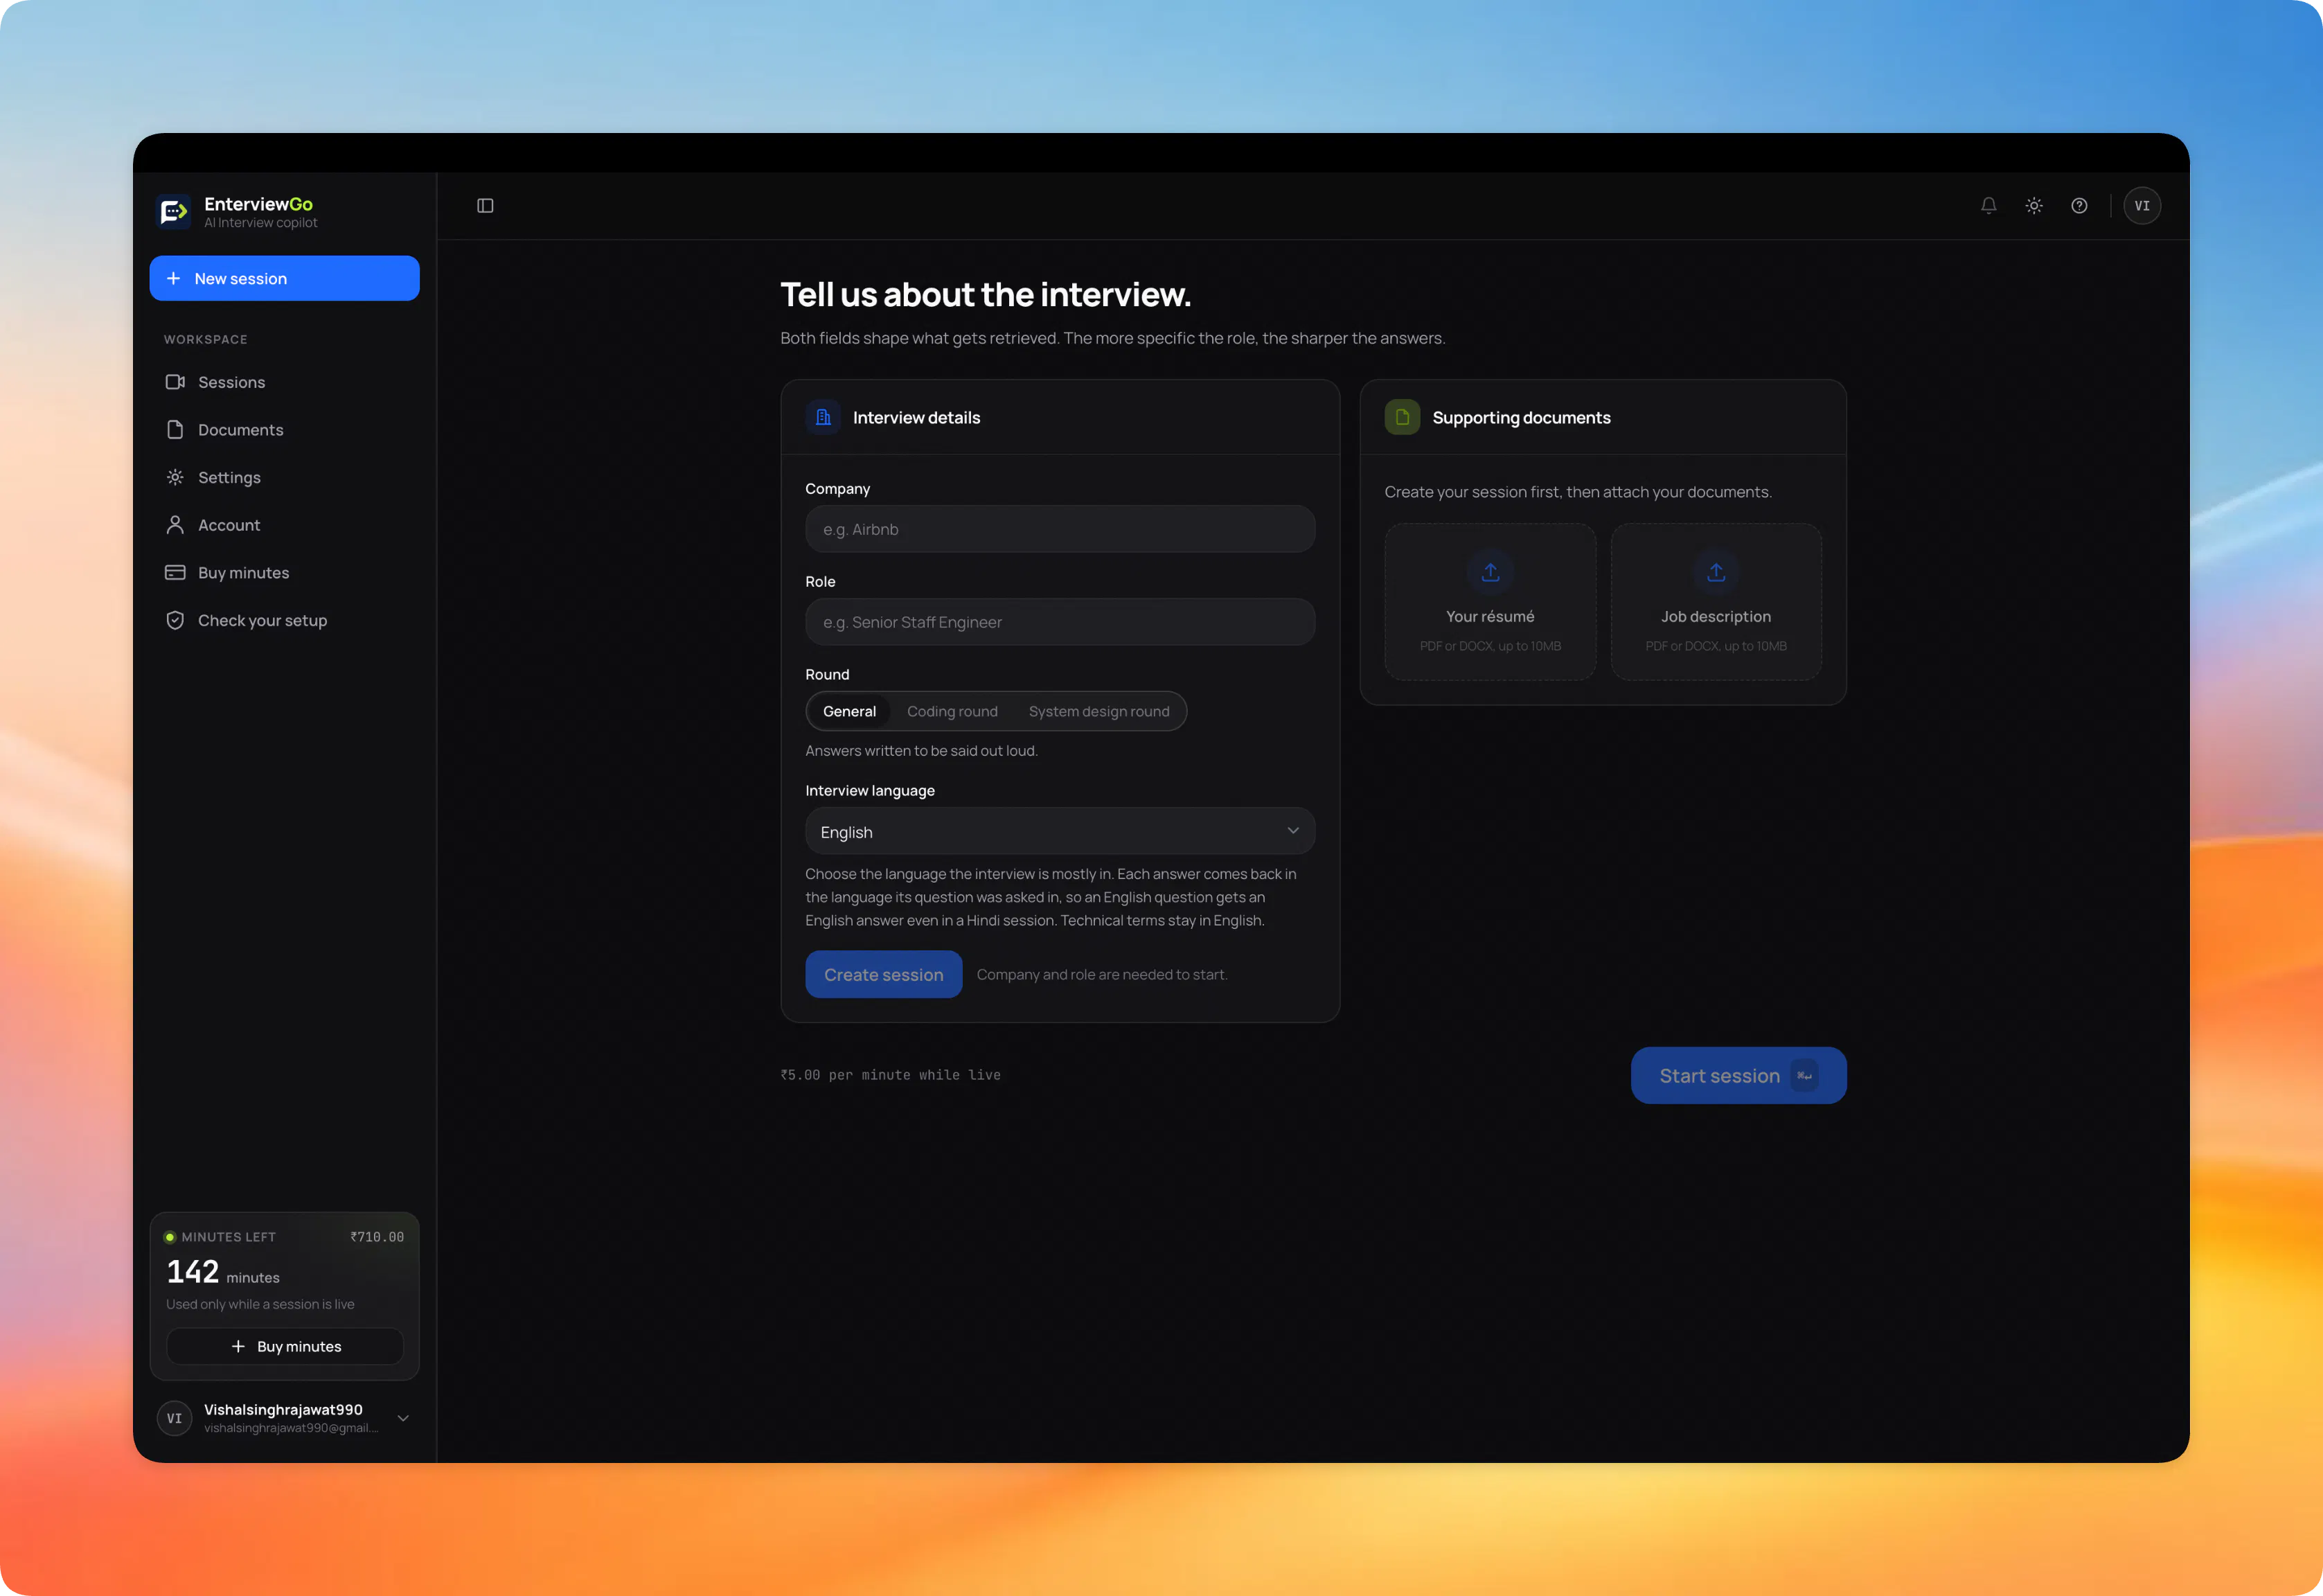Screen dimensions: 2323x1596
Task: Click vishalsinghrajawat990@gmail email text
Action: (x=291, y=1428)
